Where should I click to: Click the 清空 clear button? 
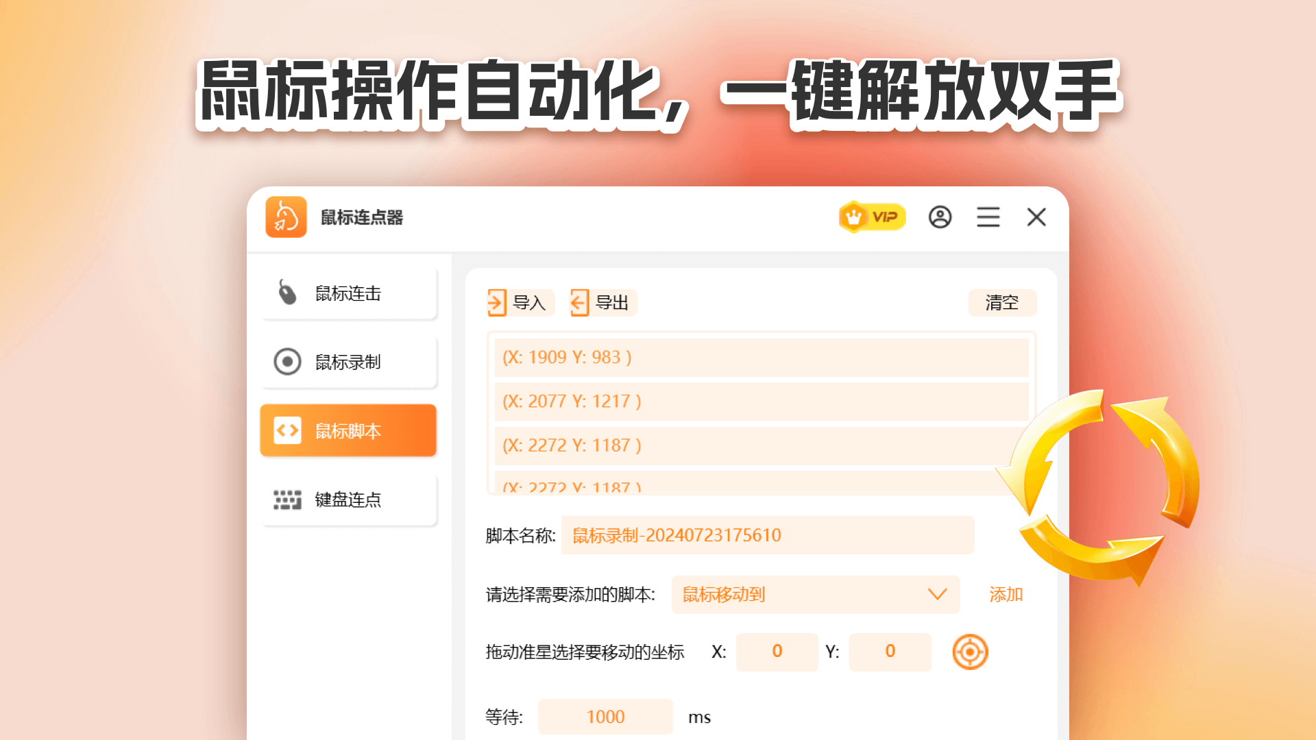click(1002, 302)
